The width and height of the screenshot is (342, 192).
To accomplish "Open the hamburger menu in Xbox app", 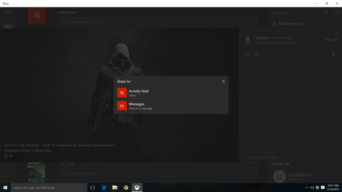I will [x=8, y=13].
